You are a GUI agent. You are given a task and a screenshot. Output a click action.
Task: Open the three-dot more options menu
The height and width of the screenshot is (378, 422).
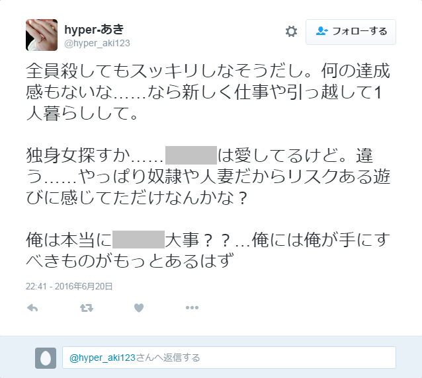coord(192,307)
